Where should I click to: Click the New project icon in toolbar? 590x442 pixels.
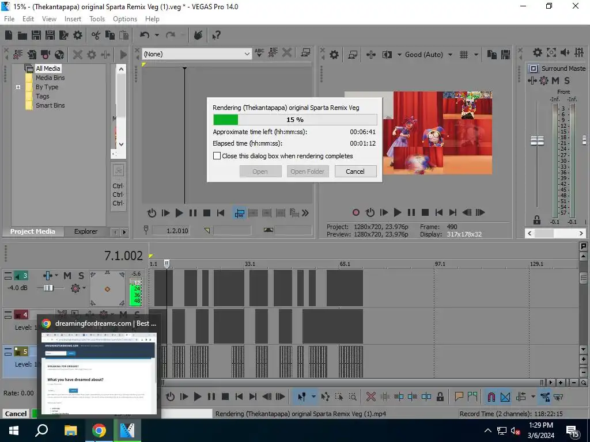click(x=9, y=35)
